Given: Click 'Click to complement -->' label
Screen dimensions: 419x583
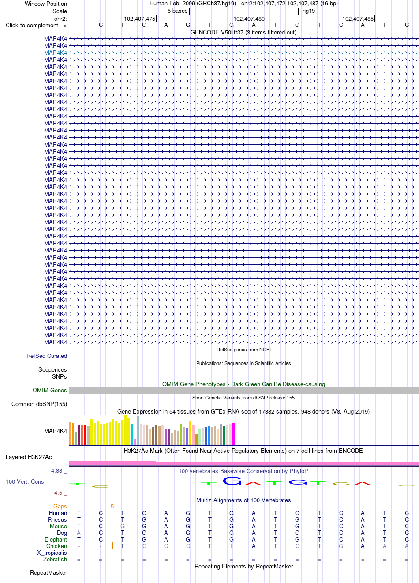Looking at the screenshot, I should [x=36, y=25].
